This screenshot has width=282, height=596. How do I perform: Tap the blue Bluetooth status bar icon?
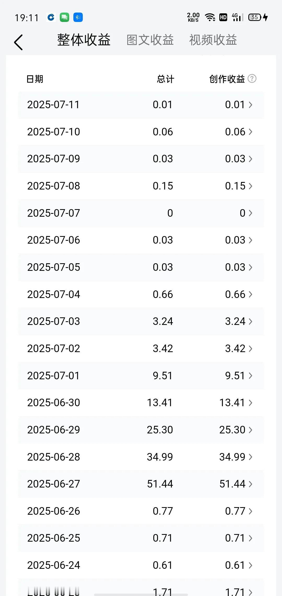(78, 18)
